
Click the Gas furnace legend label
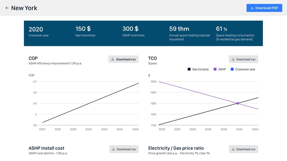pos(200,69)
